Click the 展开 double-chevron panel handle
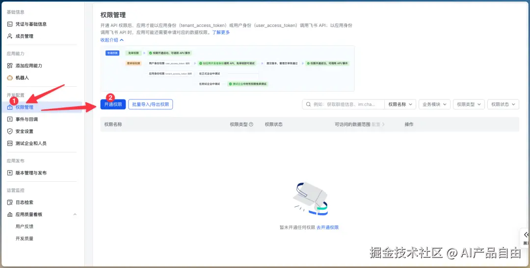The width and height of the screenshot is (530, 268). (x=526, y=238)
